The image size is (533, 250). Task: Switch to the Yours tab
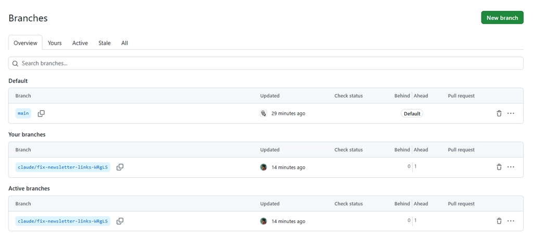click(x=55, y=43)
